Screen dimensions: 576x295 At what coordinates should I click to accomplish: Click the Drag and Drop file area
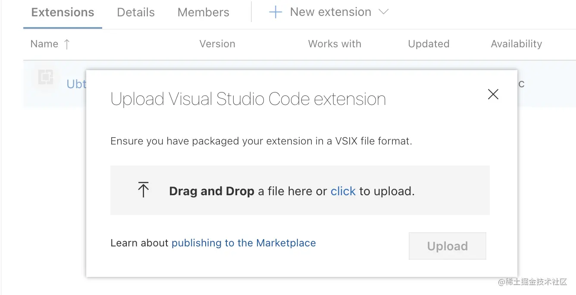(x=300, y=190)
